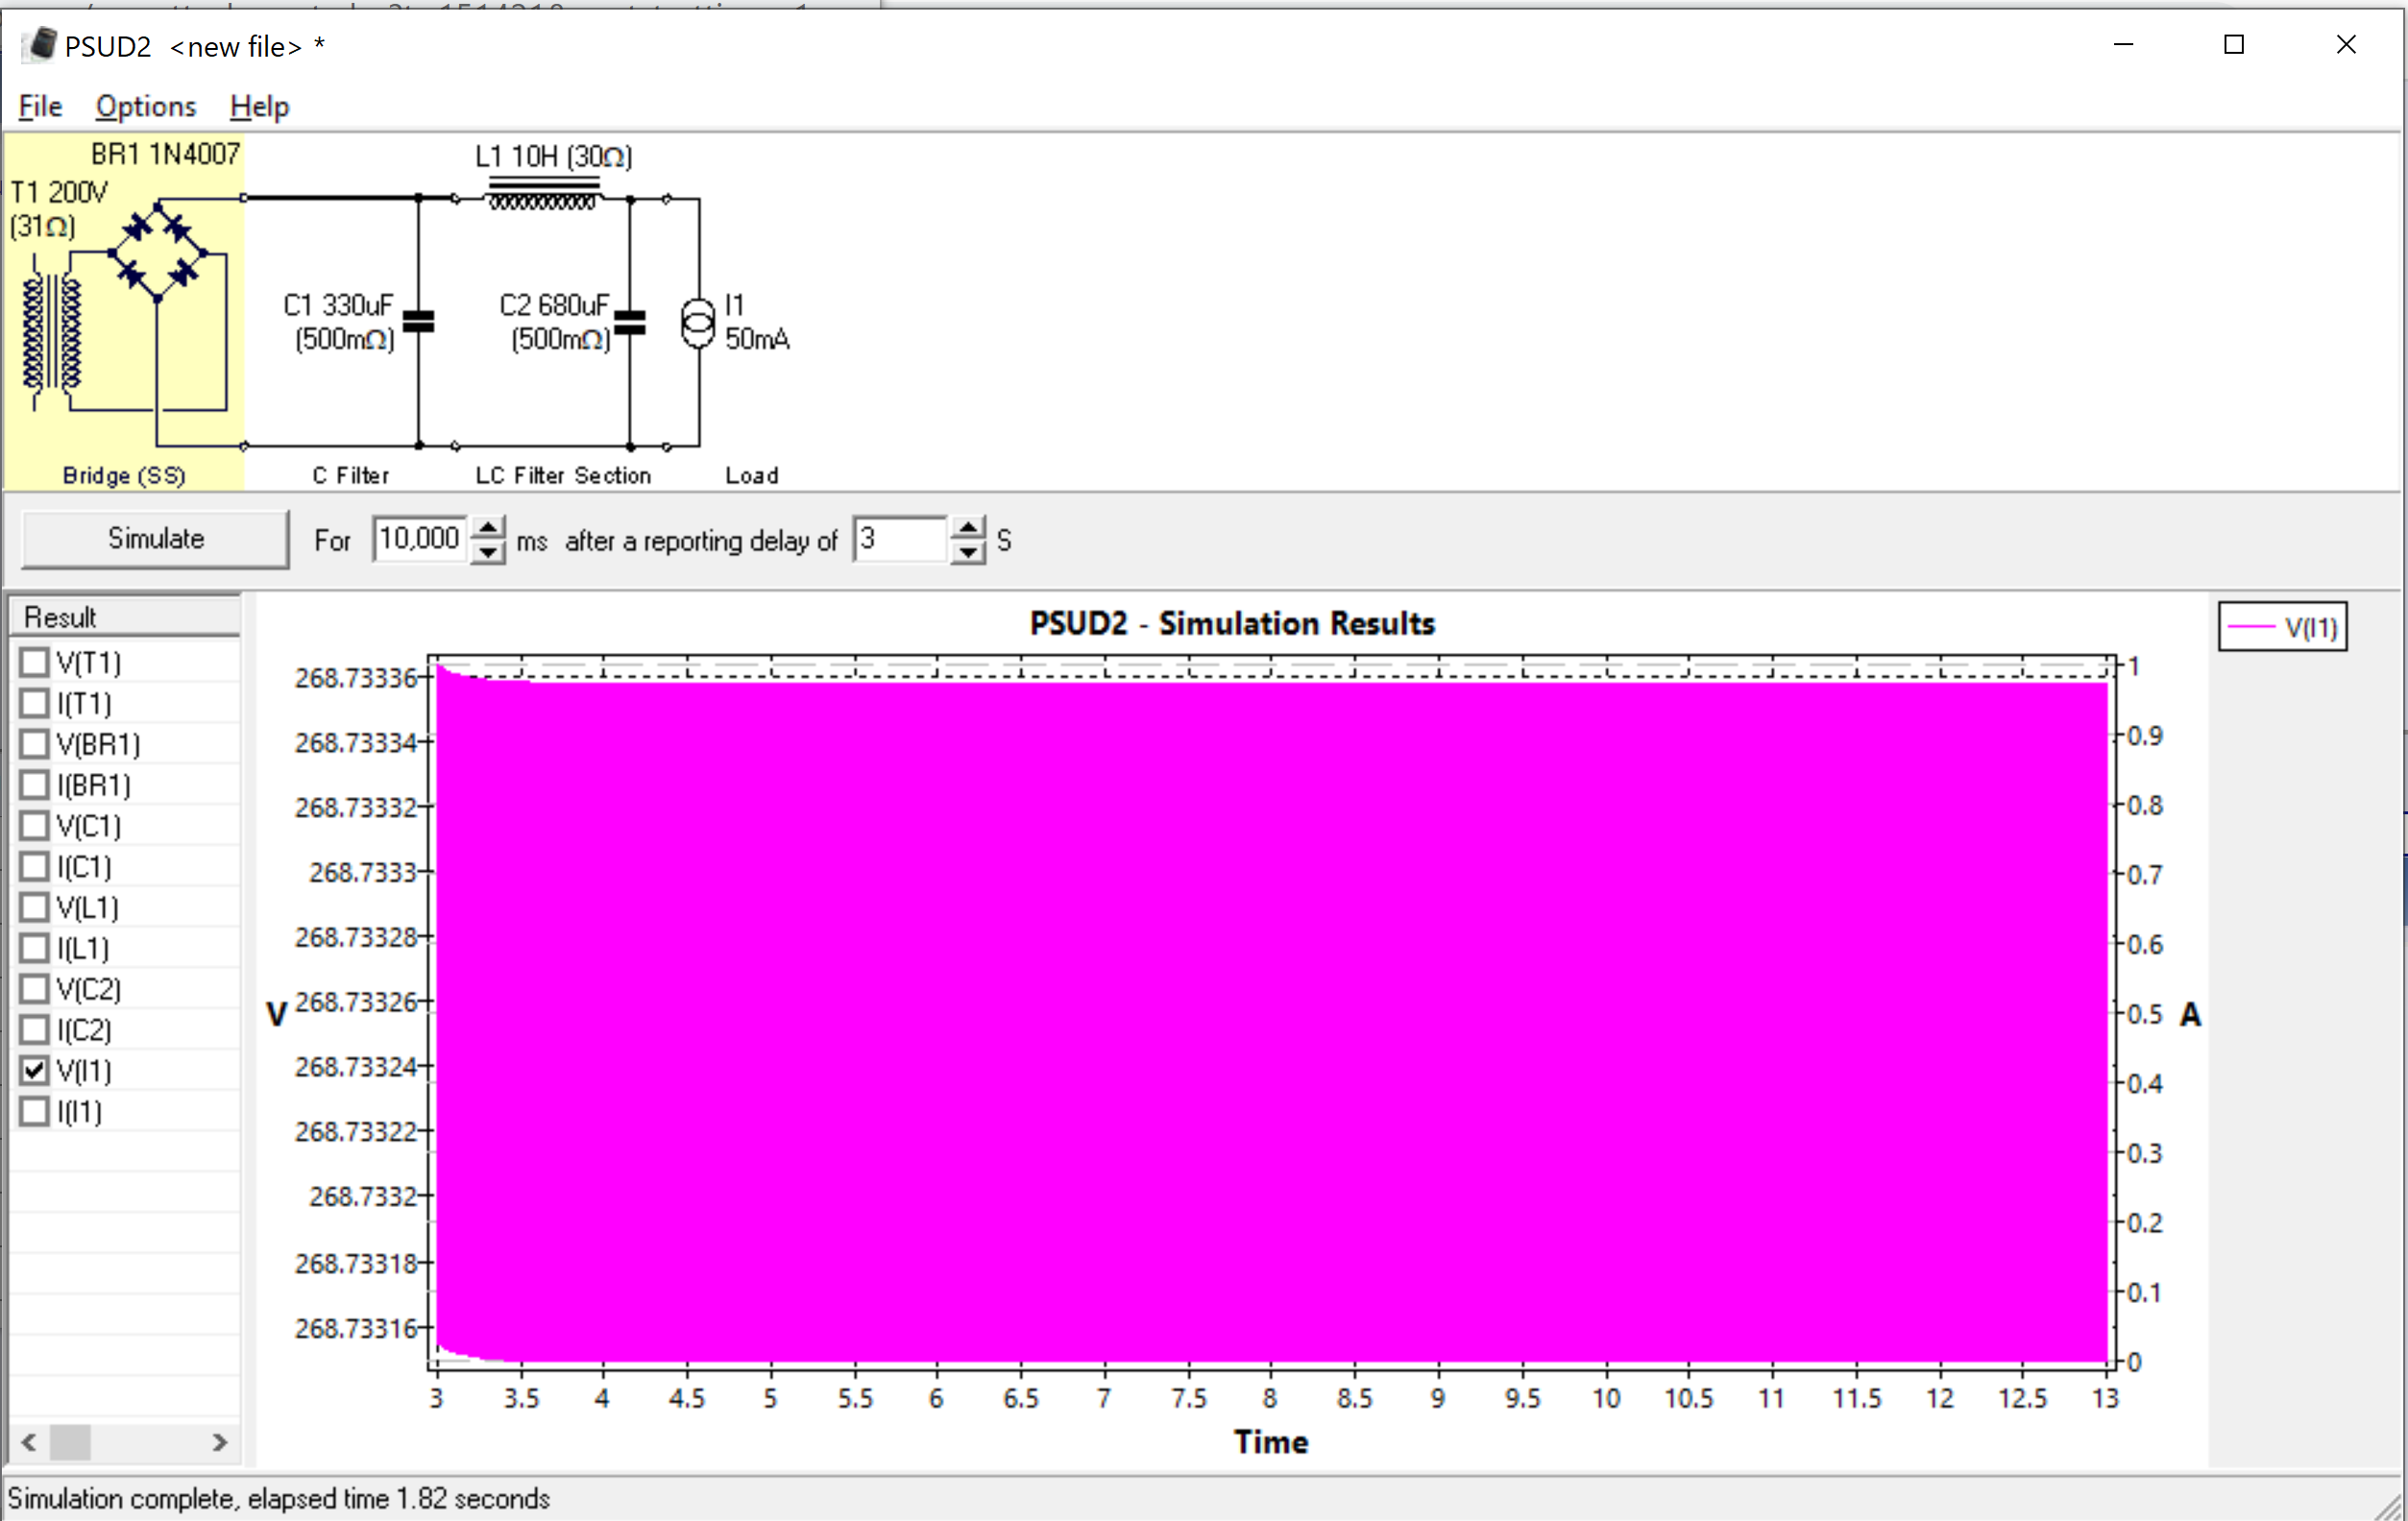Open the Help menu
This screenshot has height=1521, width=2408.
259,106
